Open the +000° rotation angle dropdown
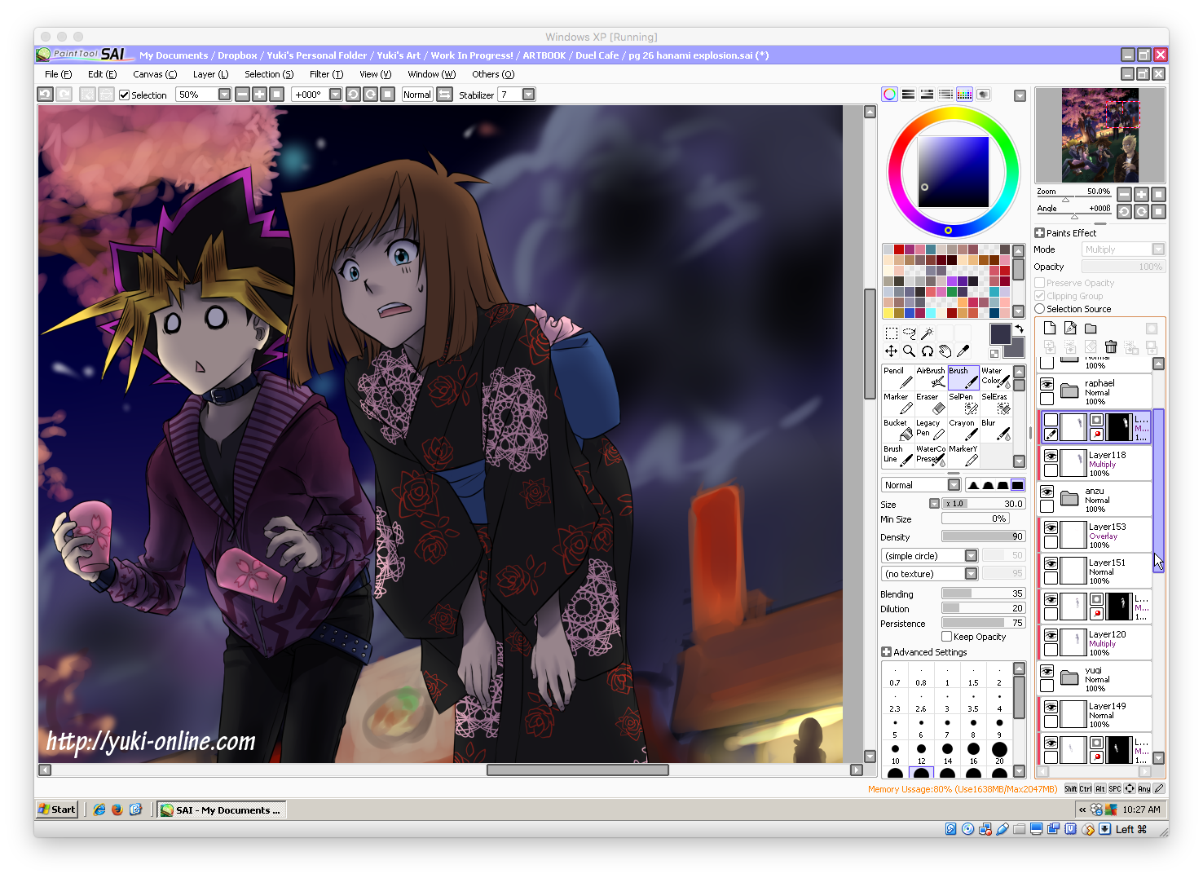The height and width of the screenshot is (878, 1203). tap(335, 95)
